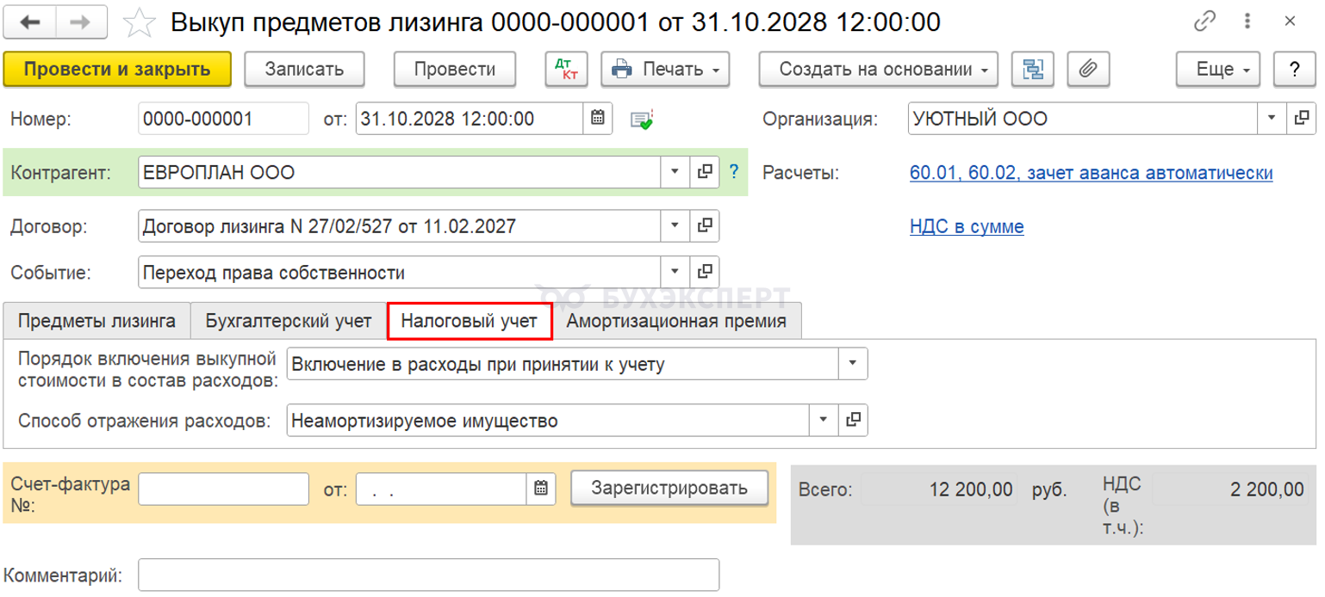Click Организация field УЮТНЫЙ ООО
1325x597 pixels.
coord(1083,119)
